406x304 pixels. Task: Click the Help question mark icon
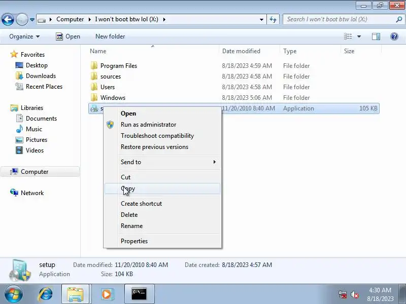(394, 36)
